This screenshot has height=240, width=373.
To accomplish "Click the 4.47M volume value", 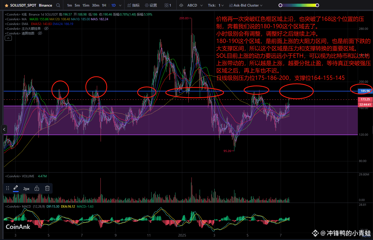I will tap(42, 176).
